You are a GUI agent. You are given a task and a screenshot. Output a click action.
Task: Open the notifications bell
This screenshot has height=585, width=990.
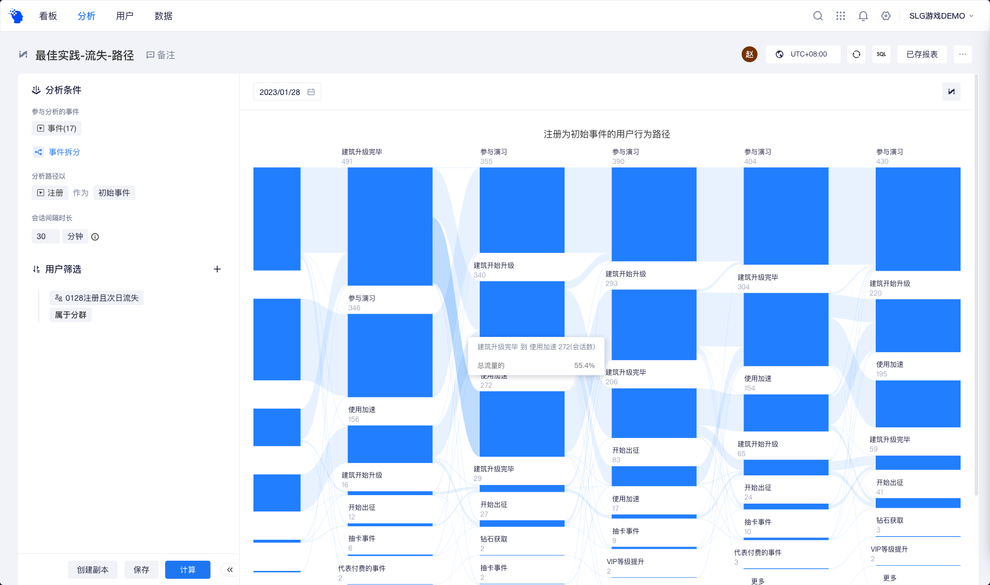pos(863,16)
